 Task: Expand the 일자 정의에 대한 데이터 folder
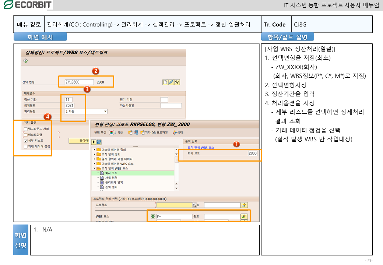pos(95,159)
